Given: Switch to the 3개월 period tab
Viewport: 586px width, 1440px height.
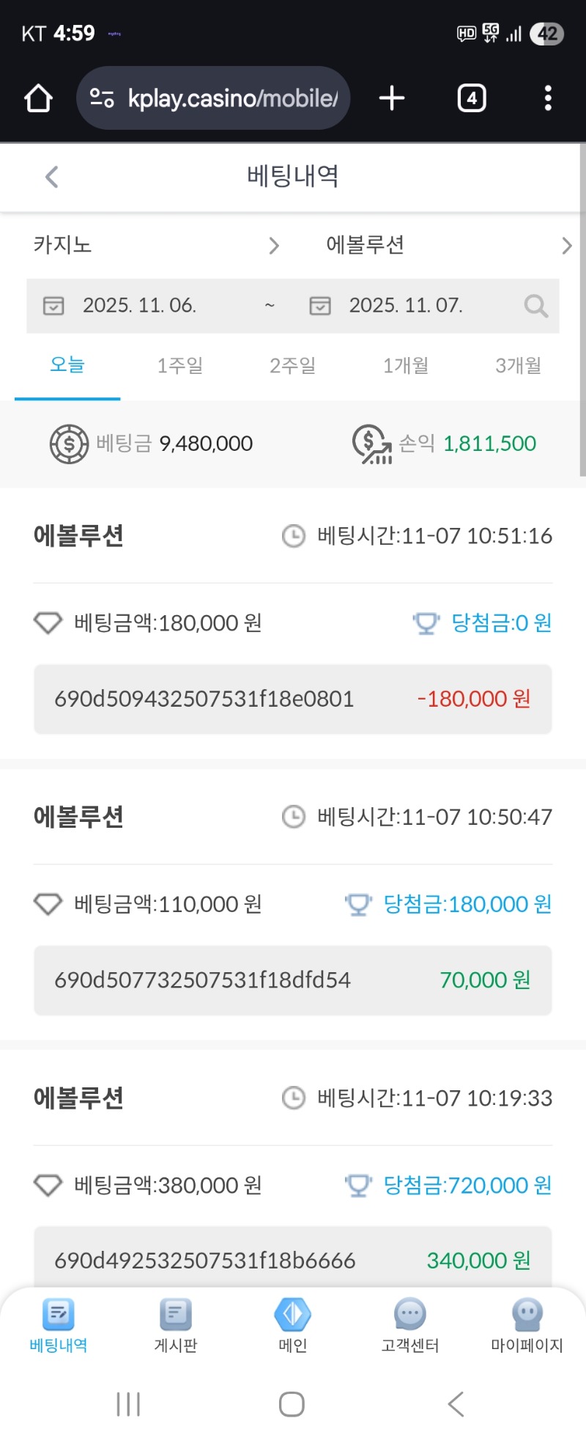Looking at the screenshot, I should tap(519, 365).
